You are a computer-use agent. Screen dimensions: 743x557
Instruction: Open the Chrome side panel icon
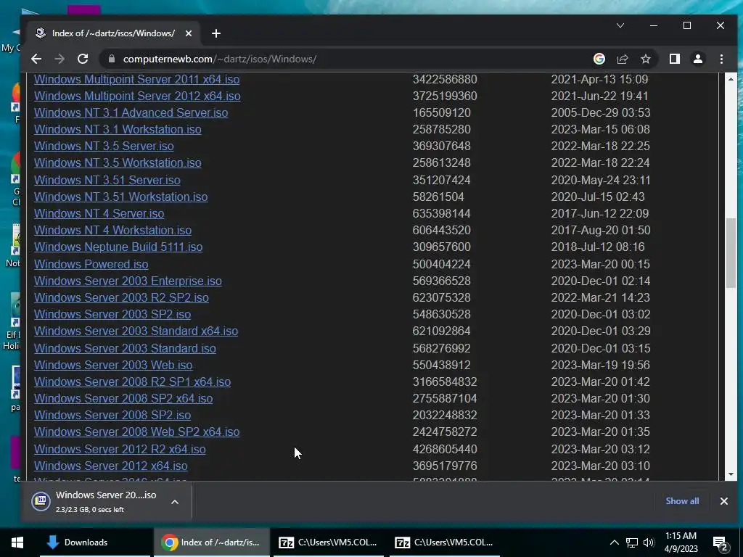click(675, 59)
